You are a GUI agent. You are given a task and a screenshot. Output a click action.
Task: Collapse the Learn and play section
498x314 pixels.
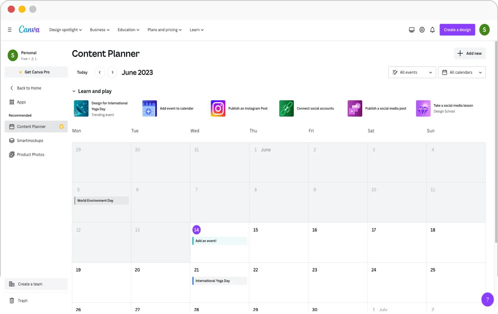point(74,91)
